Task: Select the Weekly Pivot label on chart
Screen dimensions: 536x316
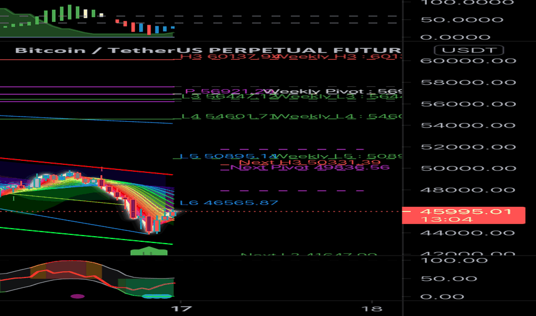Action: (334, 91)
